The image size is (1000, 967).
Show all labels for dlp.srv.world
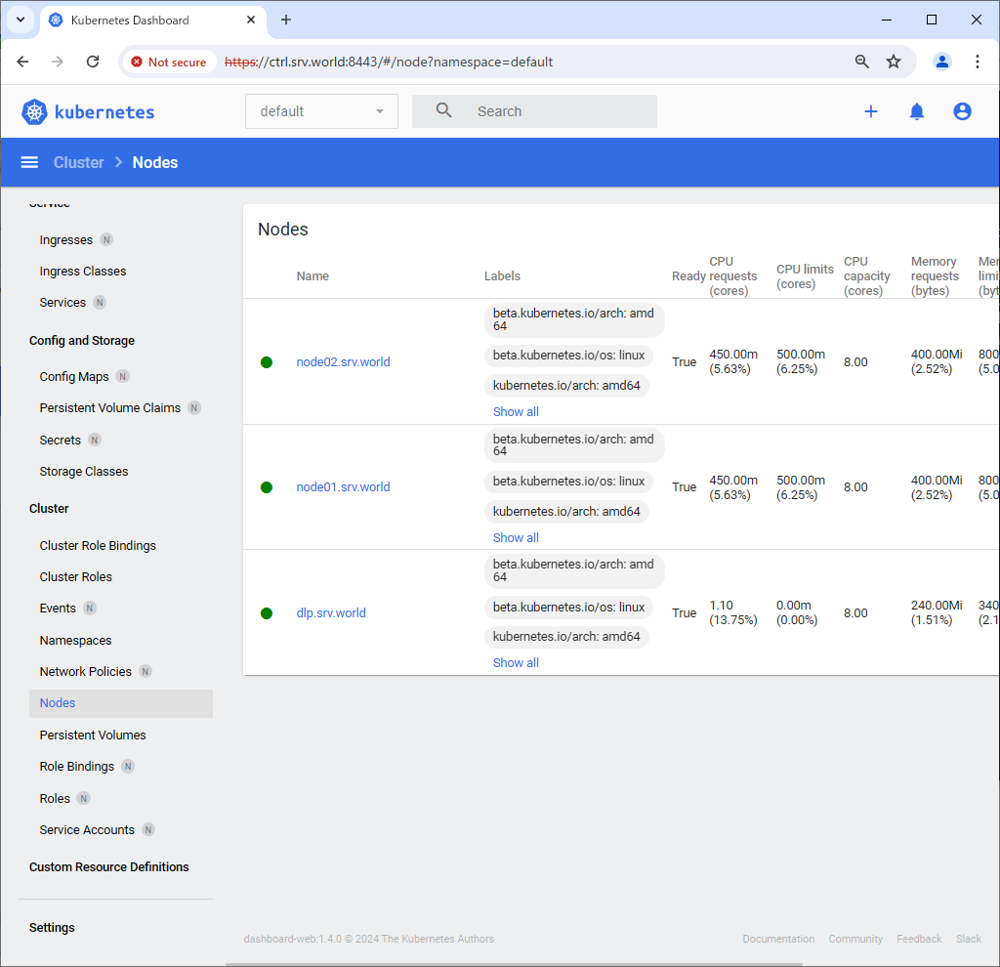[x=516, y=663]
